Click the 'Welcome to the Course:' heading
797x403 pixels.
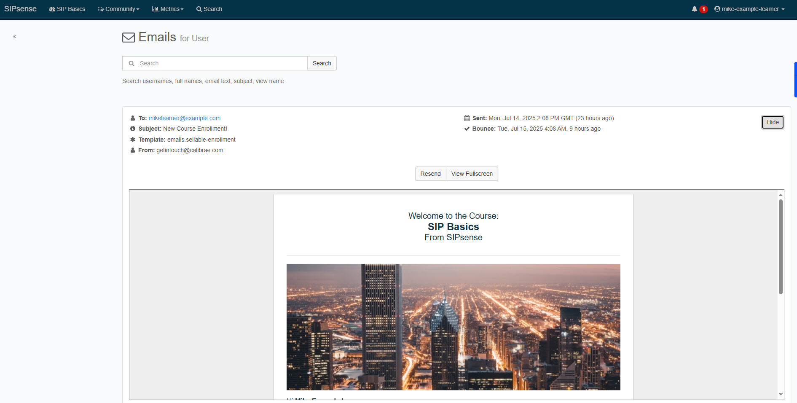tap(454, 216)
